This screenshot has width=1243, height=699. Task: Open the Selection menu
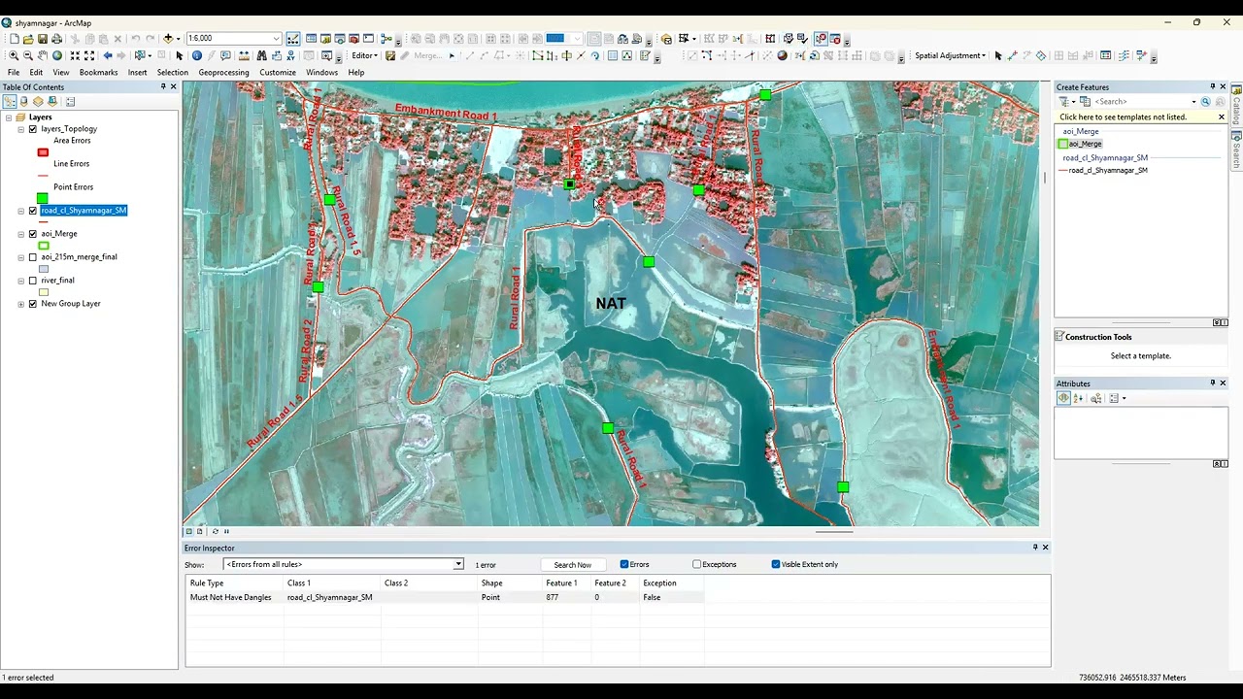point(173,73)
